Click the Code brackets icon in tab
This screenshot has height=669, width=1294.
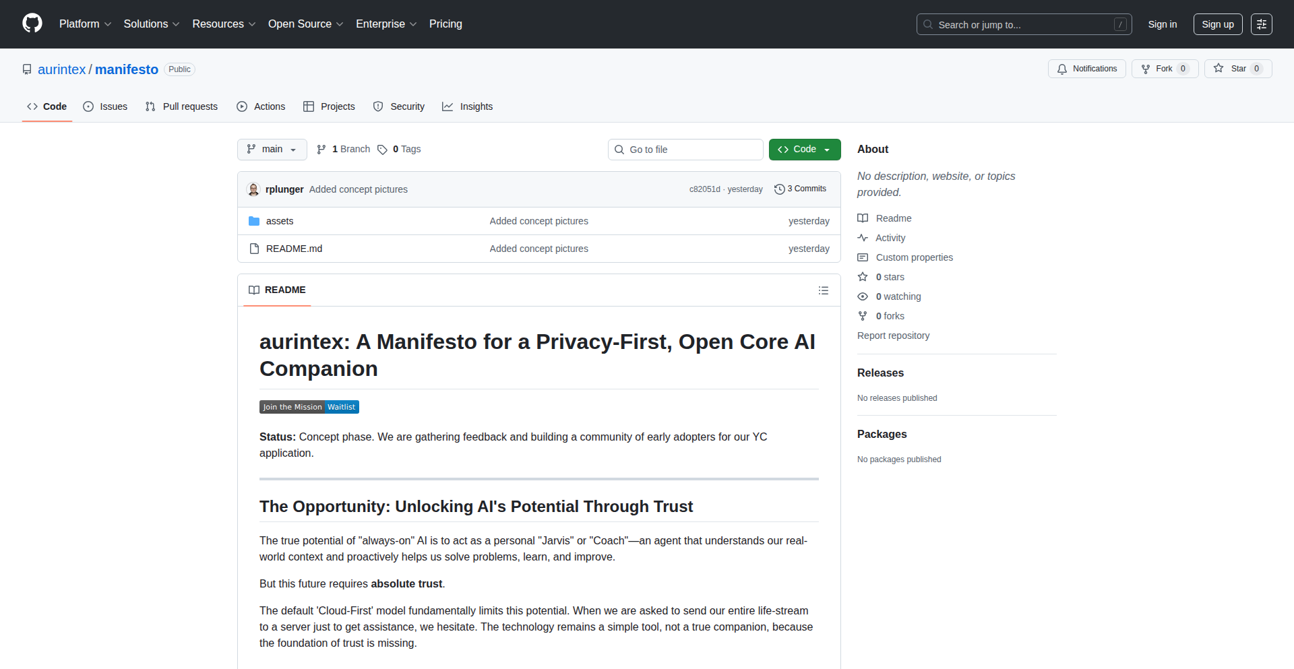(32, 106)
